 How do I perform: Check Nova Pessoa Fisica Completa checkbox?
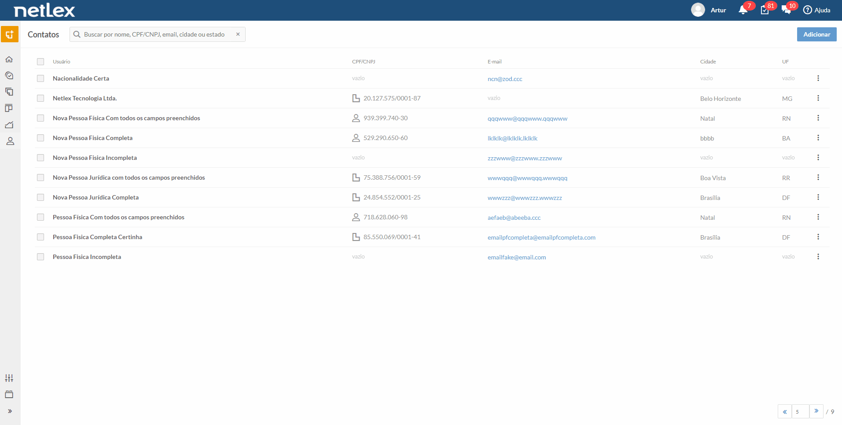[x=40, y=138]
